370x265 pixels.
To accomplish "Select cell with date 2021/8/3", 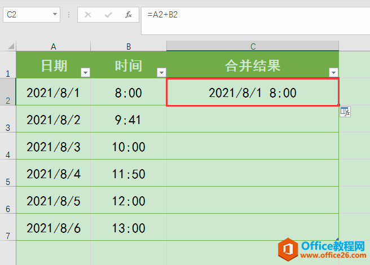I will pos(54,146).
